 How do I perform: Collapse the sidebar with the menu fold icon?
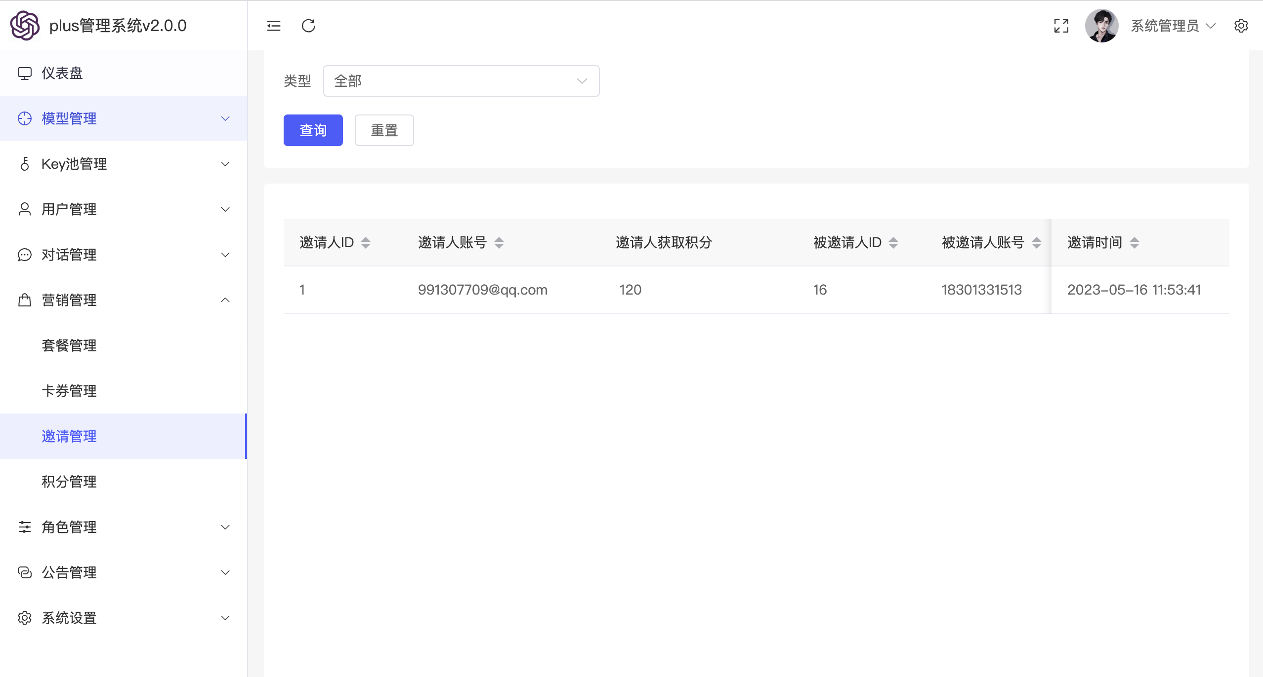point(273,26)
